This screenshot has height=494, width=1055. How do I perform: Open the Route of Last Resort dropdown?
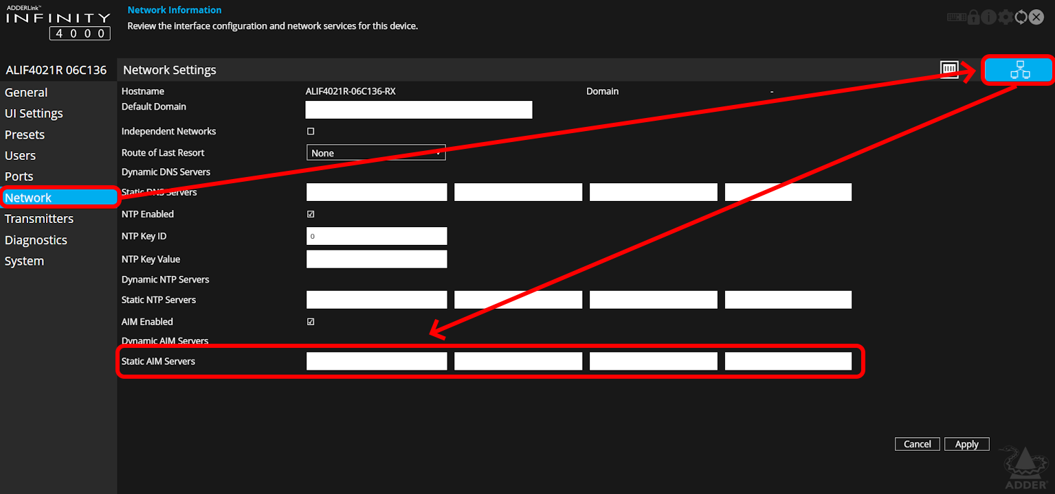pos(376,153)
